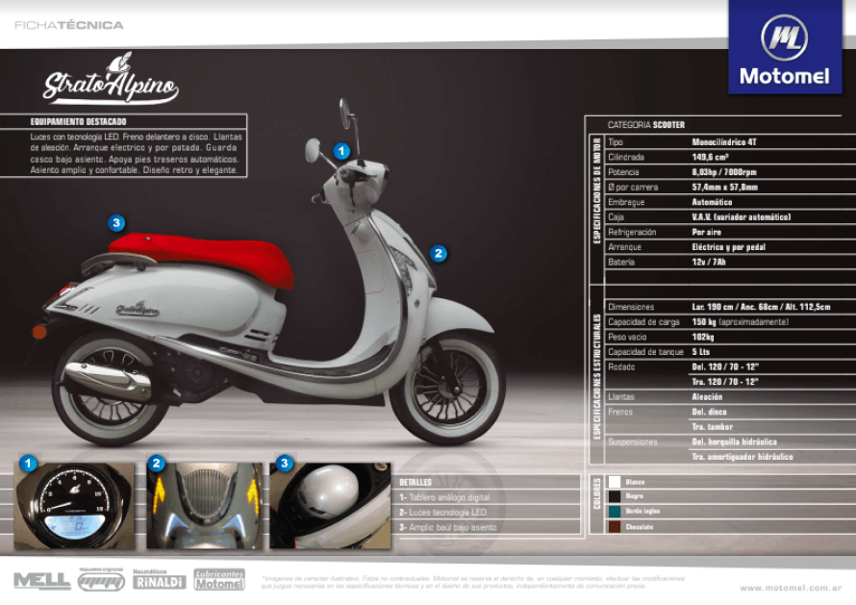Click the vertical COLORES label
This screenshot has width=856, height=605.
point(596,493)
